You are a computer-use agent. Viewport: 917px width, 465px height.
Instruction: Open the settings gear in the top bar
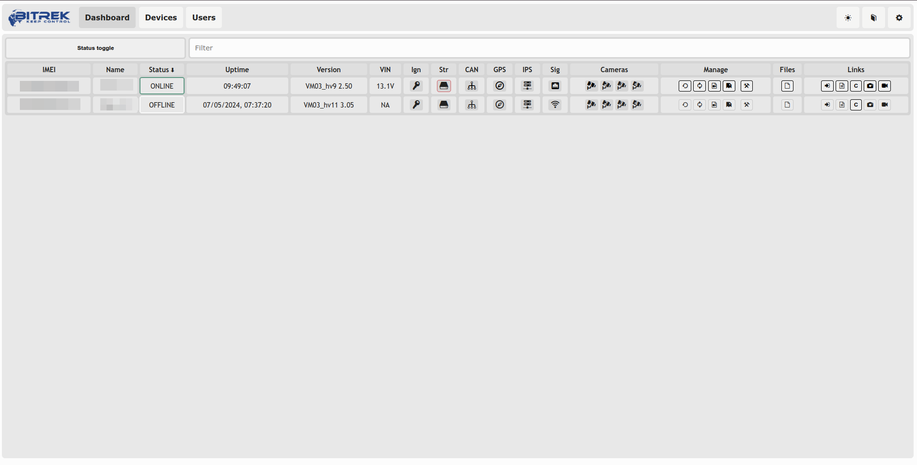(899, 18)
